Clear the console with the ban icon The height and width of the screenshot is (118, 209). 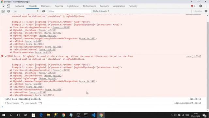pos(8,11)
